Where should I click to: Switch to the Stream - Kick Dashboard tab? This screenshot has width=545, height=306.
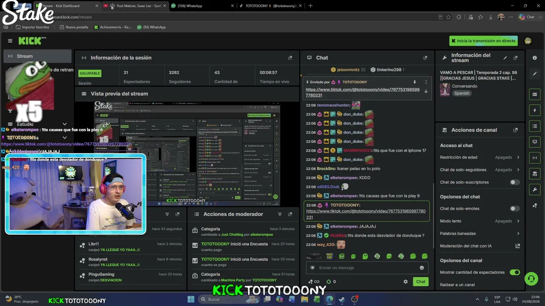[x=67, y=6]
